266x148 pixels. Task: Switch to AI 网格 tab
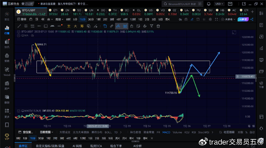coord(77,146)
